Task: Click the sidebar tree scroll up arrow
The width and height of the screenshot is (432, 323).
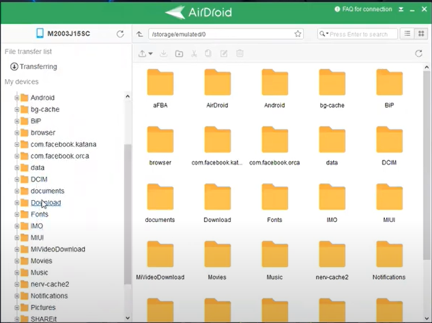Action: 128,96
